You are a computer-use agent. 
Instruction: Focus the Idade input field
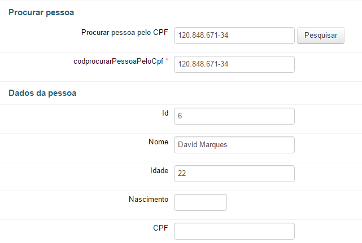coord(234,174)
